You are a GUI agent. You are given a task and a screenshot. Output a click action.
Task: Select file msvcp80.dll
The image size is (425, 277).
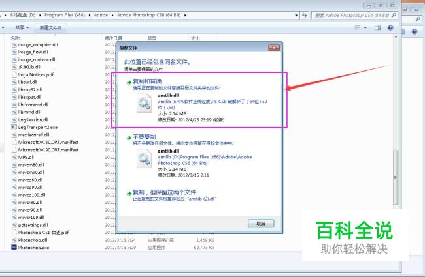[x=30, y=180]
